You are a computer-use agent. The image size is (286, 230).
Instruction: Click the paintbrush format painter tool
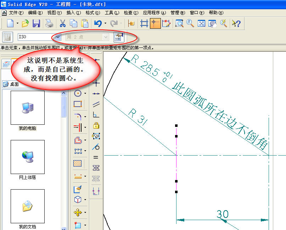point(78,189)
